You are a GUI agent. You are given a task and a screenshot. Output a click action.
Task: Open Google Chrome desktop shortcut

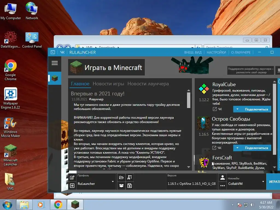(x=11, y=70)
